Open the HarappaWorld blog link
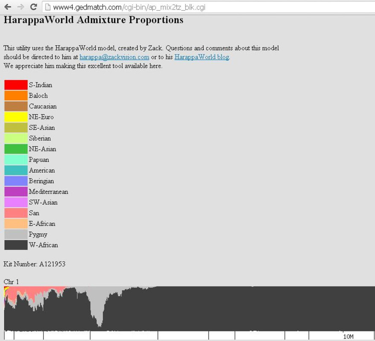375x341 pixels. [202, 57]
